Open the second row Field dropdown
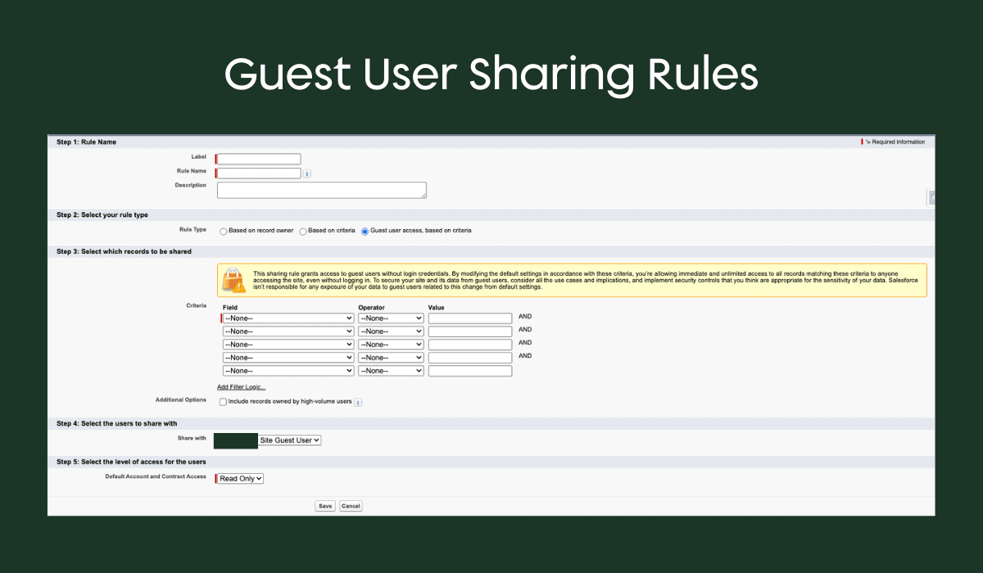 pos(288,331)
